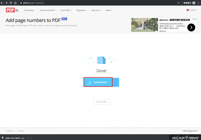Reload the page with refresh icon
Image resolution: width=201 pixels, height=140 pixels.
click(11, 3)
